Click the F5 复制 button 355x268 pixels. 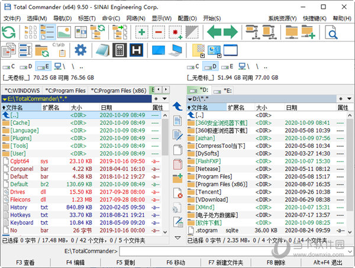125,263
